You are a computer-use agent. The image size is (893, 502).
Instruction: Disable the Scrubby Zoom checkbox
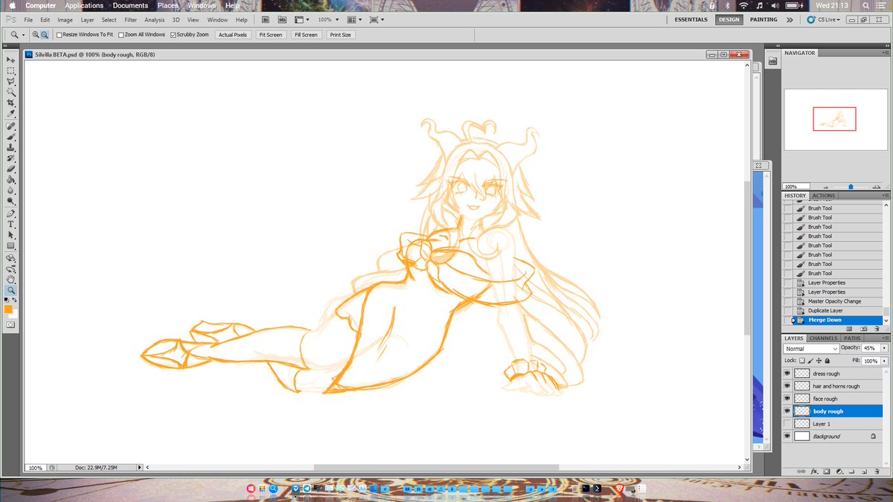[172, 34]
